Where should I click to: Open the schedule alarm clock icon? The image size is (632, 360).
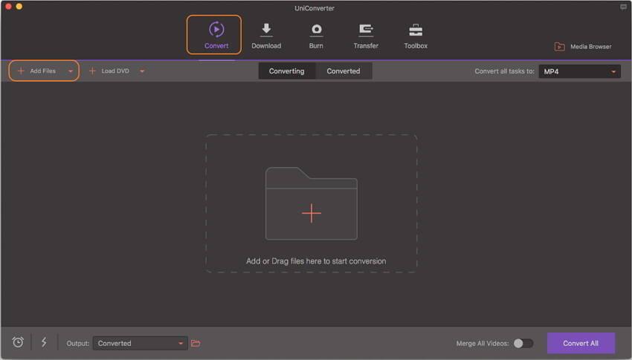[x=18, y=342]
